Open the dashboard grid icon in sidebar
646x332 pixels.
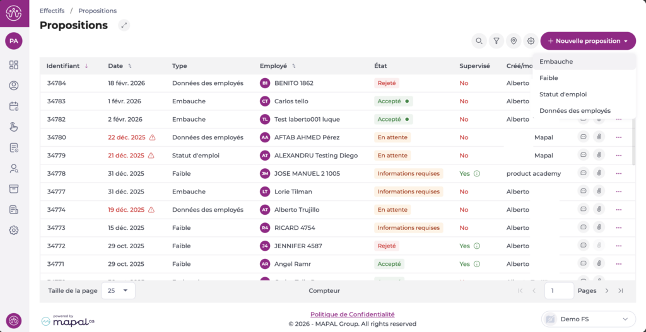(14, 65)
